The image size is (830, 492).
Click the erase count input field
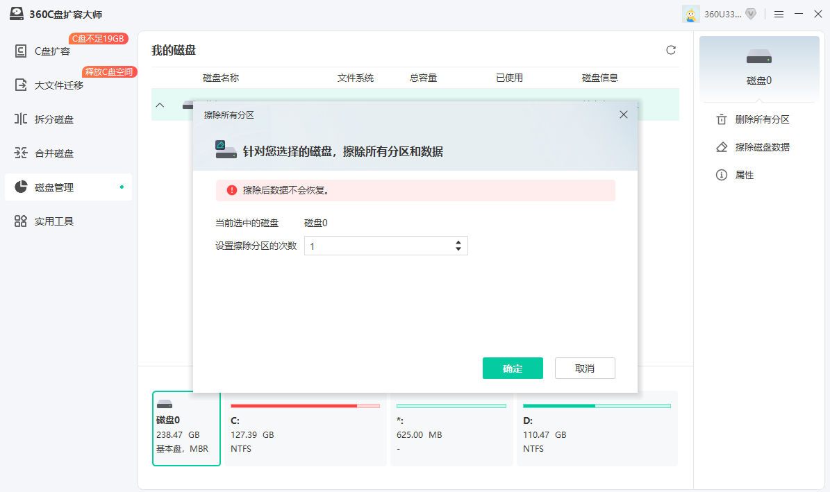pos(386,246)
